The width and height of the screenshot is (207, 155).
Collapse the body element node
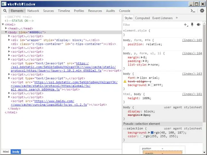click(6, 32)
